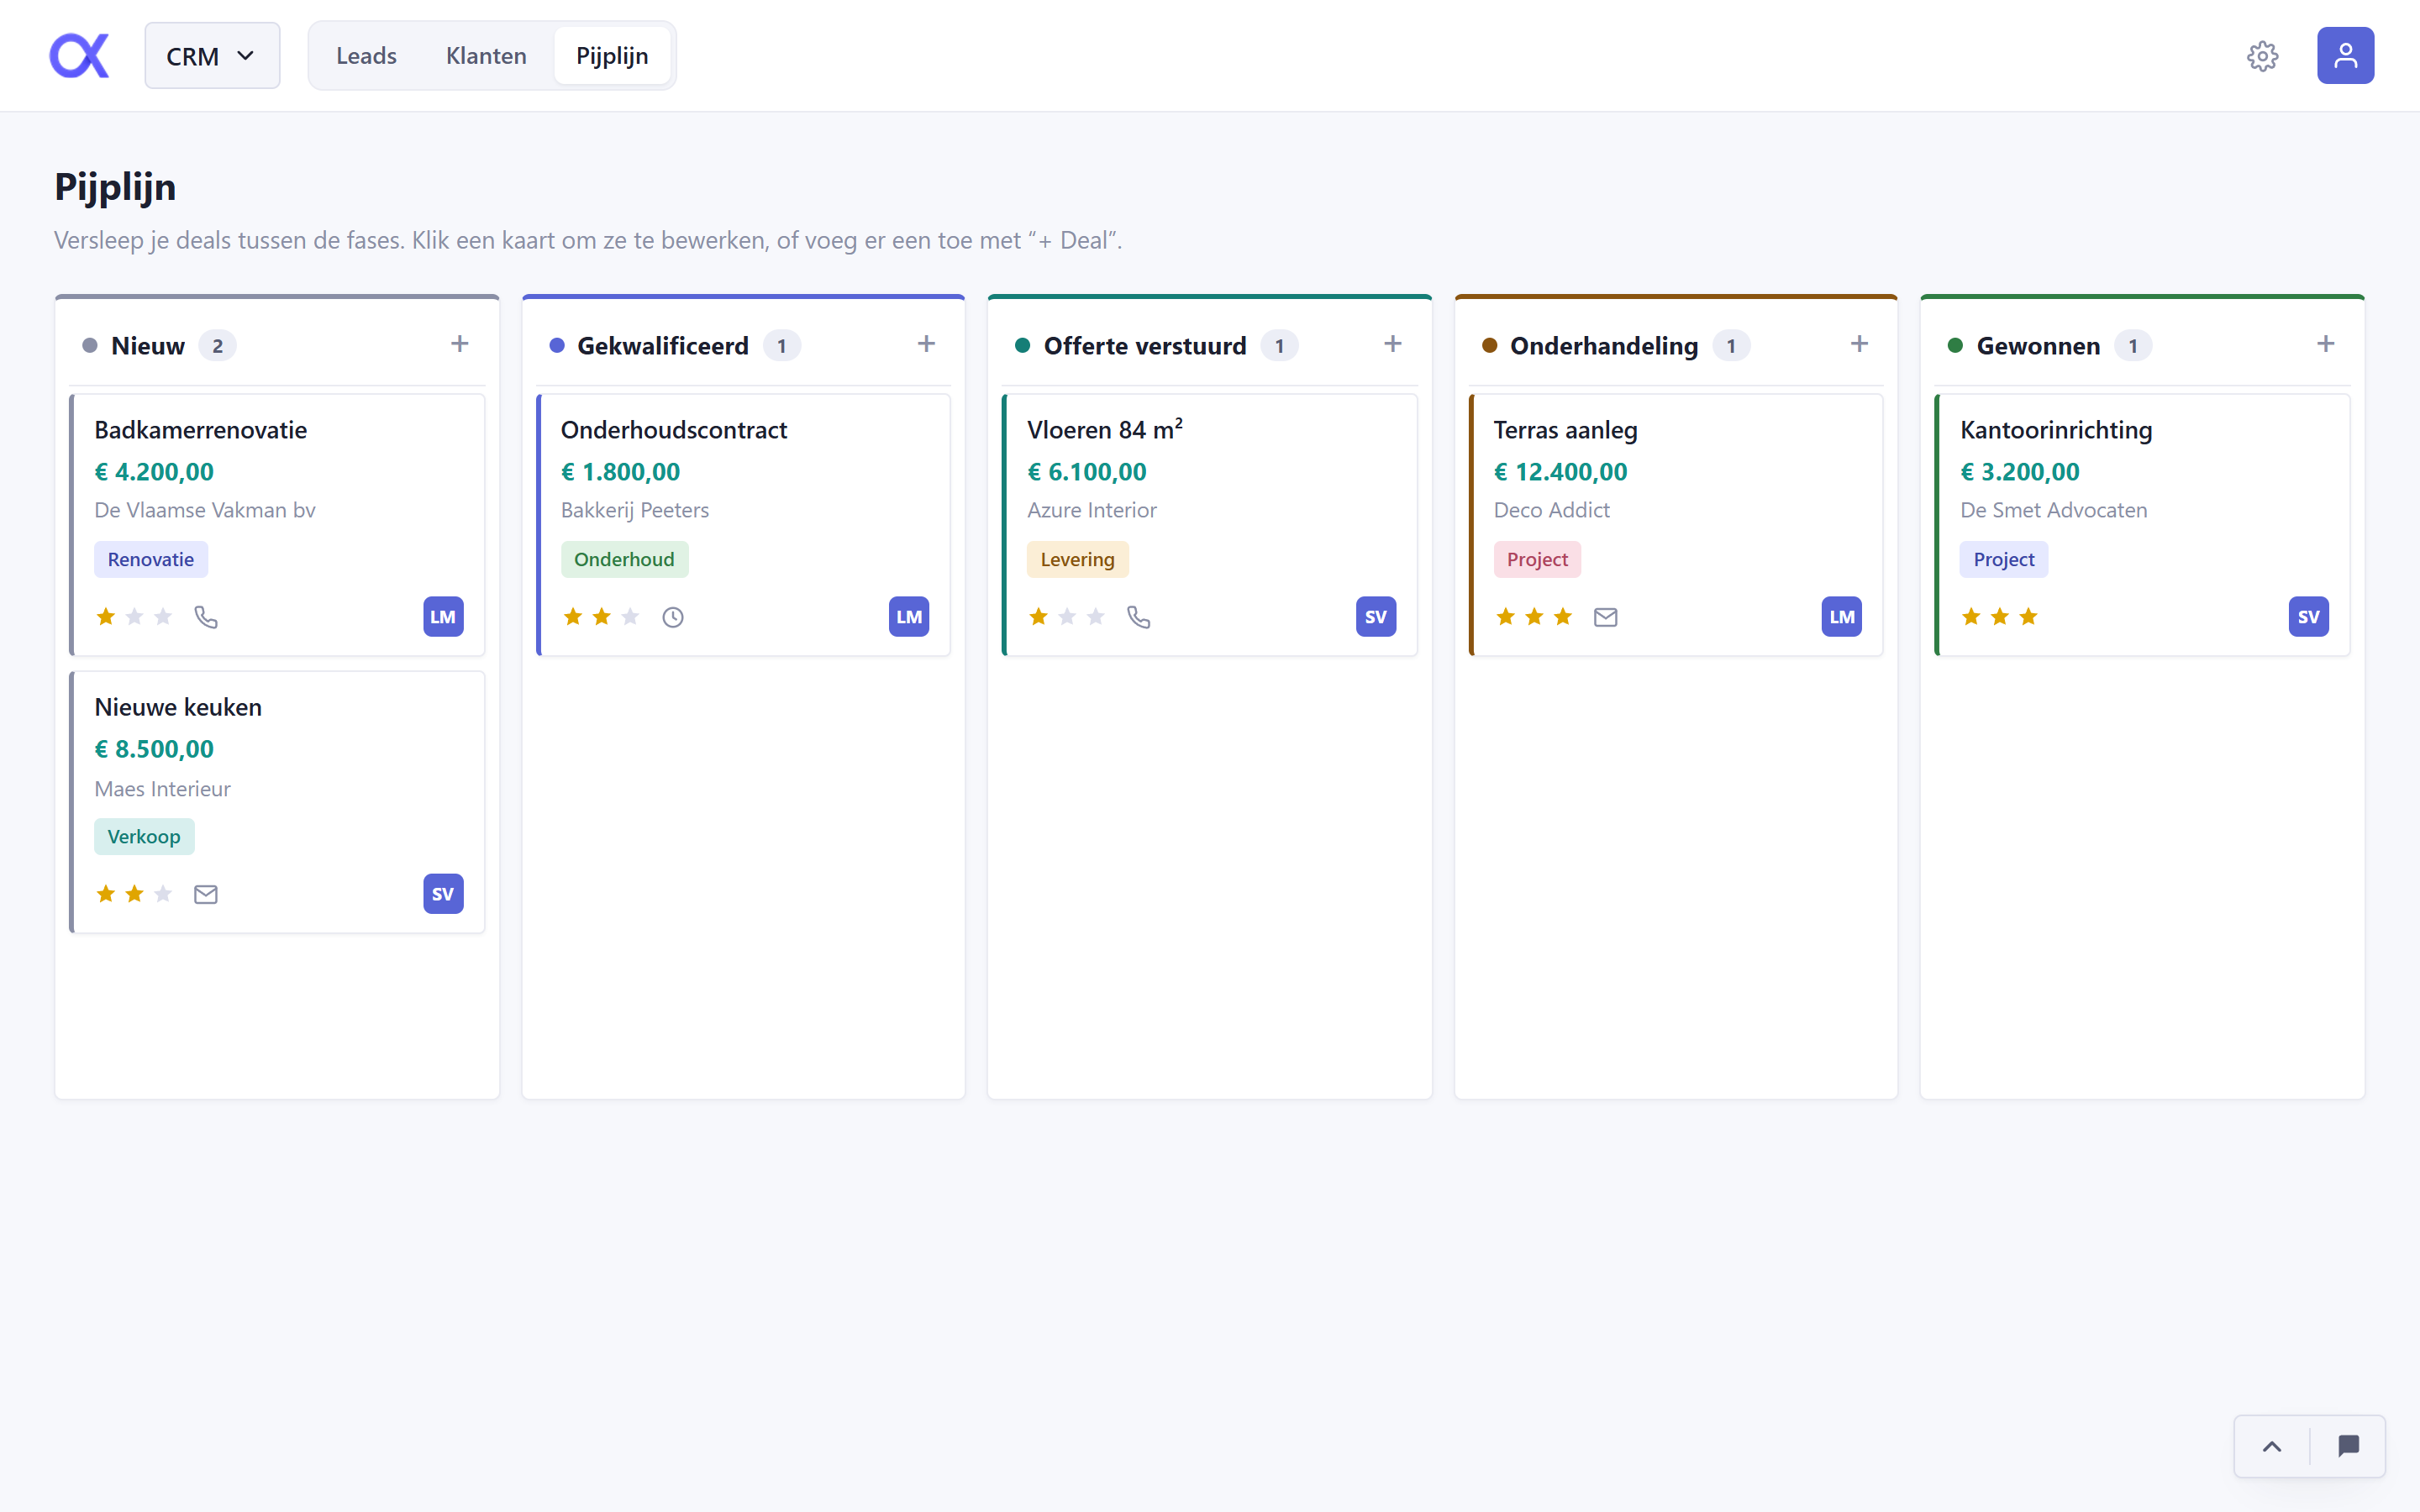Image resolution: width=2420 pixels, height=1512 pixels.
Task: Set Badkamerrenovatie priority to three stars
Action: pyautogui.click(x=163, y=617)
